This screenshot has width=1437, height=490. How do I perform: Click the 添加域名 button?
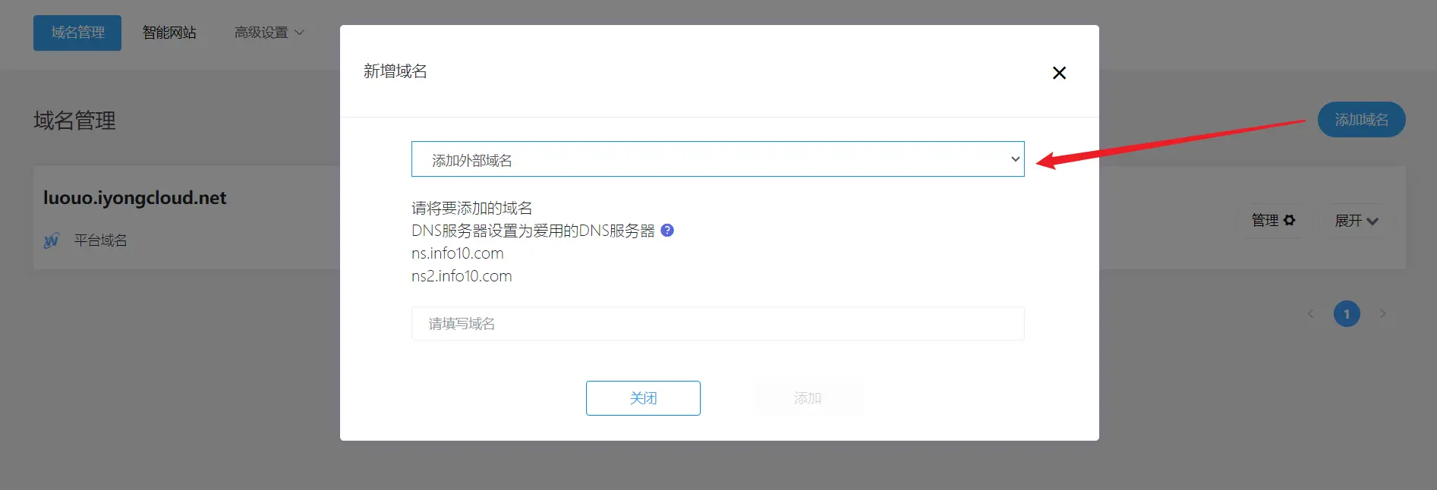[x=1361, y=120]
